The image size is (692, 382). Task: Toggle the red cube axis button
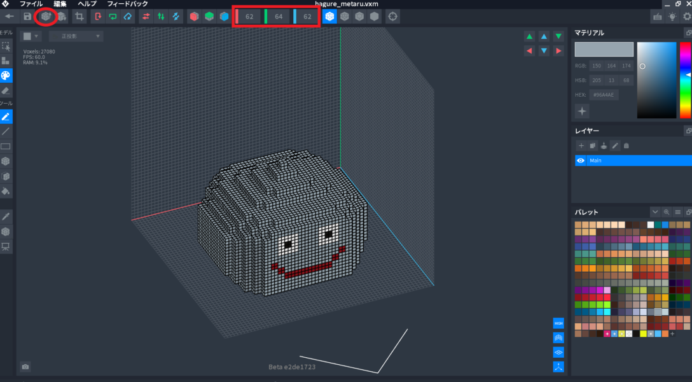194,17
